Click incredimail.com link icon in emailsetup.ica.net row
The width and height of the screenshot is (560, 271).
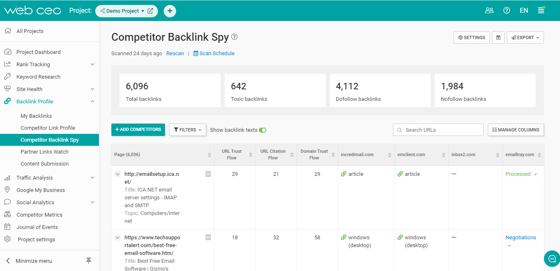point(344,174)
